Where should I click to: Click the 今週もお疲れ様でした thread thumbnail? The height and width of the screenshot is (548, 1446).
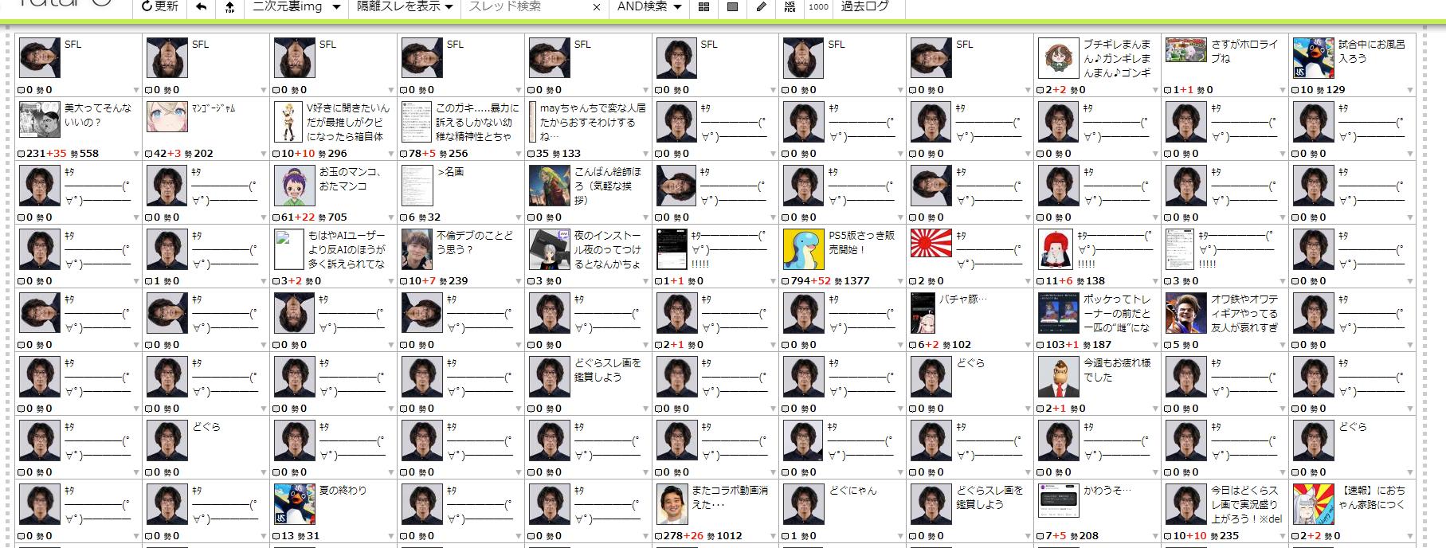(x=1058, y=376)
